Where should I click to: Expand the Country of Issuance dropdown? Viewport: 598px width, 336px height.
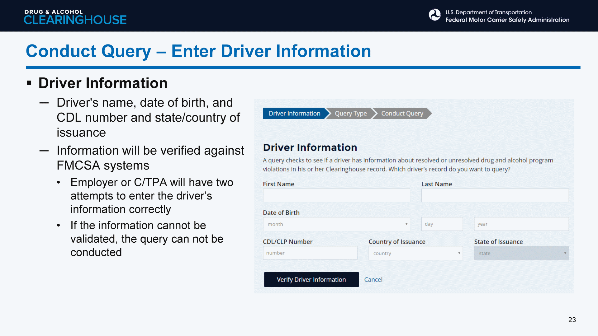tap(415, 253)
